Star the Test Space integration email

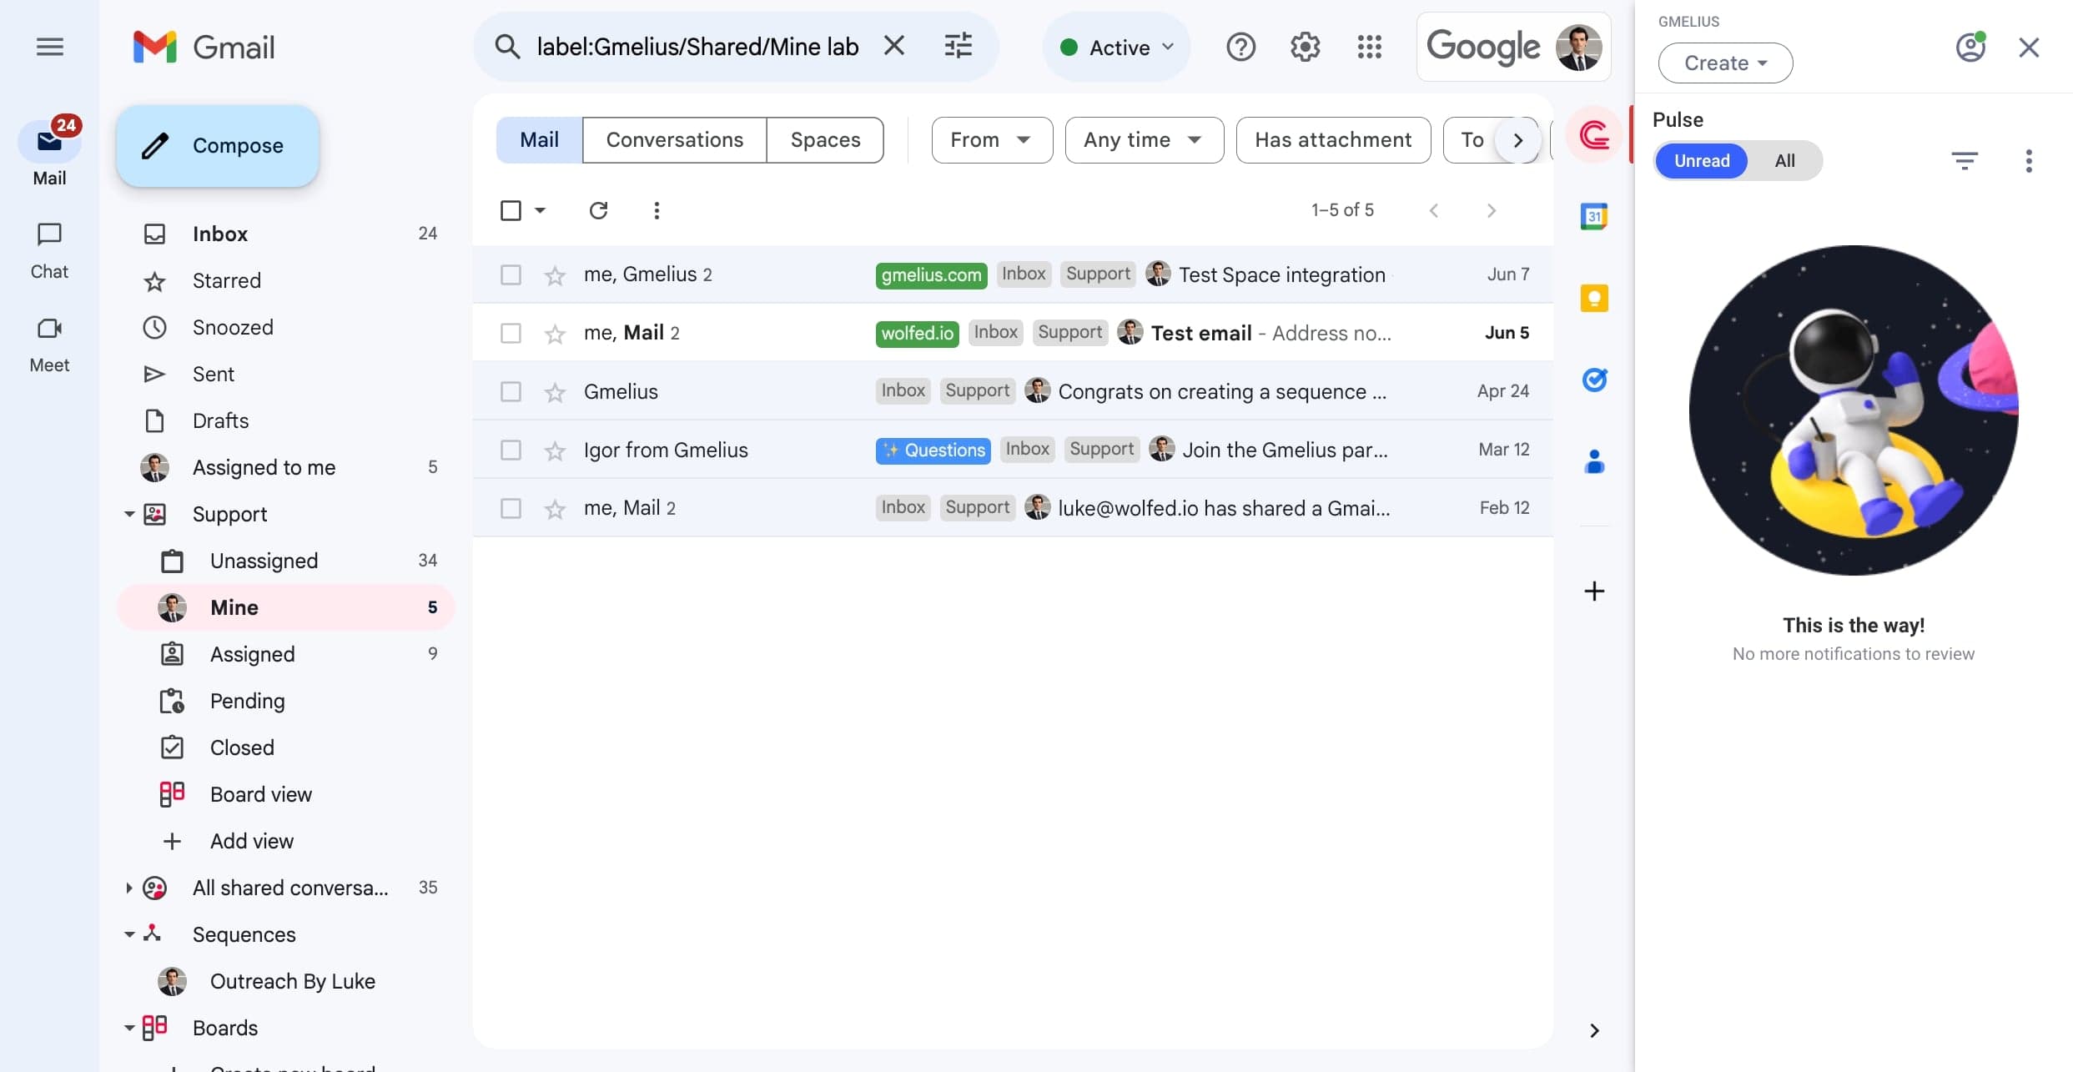555,274
